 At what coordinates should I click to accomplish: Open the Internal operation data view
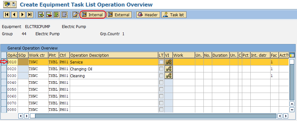(x=93, y=15)
